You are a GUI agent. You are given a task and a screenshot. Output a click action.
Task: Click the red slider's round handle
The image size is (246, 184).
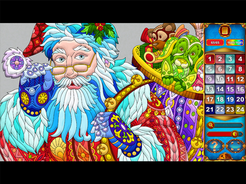234,134
